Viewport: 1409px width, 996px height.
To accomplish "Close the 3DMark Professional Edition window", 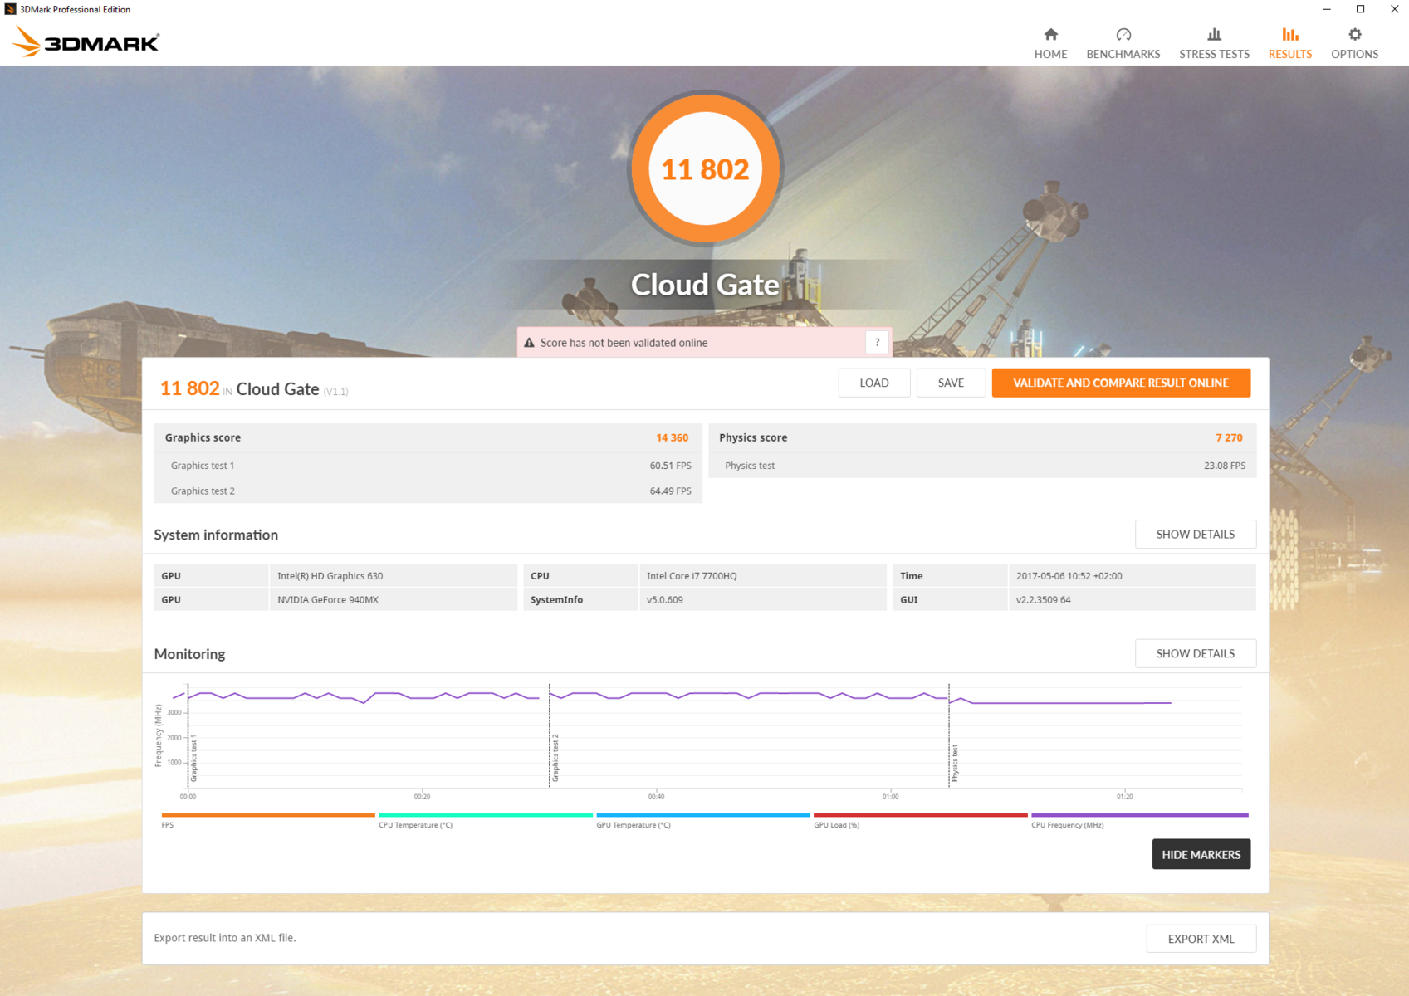I will pos(1394,9).
